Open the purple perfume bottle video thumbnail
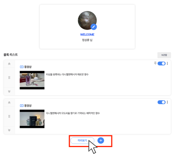 (x=32, y=80)
